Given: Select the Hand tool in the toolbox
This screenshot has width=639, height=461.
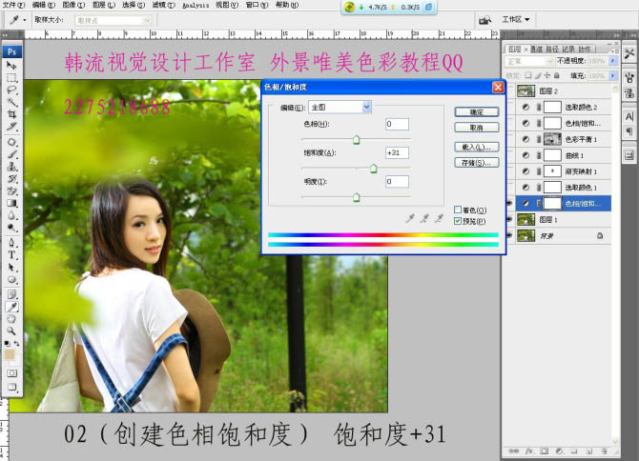Looking at the screenshot, I should pyautogui.click(x=11, y=318).
